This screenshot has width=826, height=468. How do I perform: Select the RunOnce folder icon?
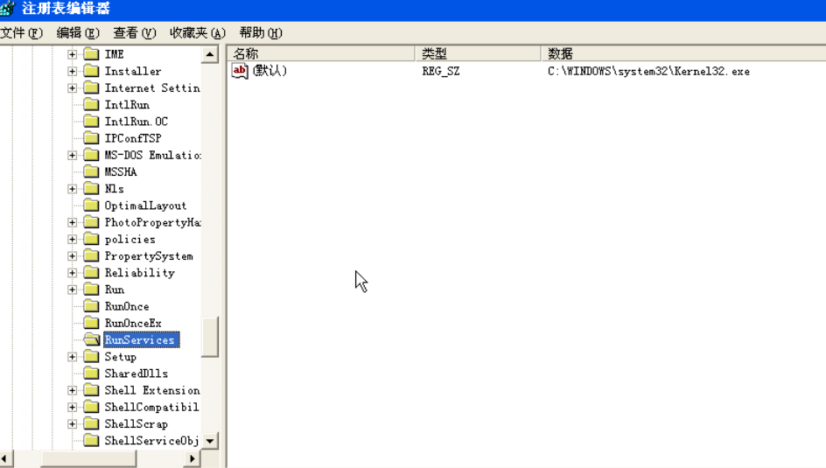click(x=92, y=307)
